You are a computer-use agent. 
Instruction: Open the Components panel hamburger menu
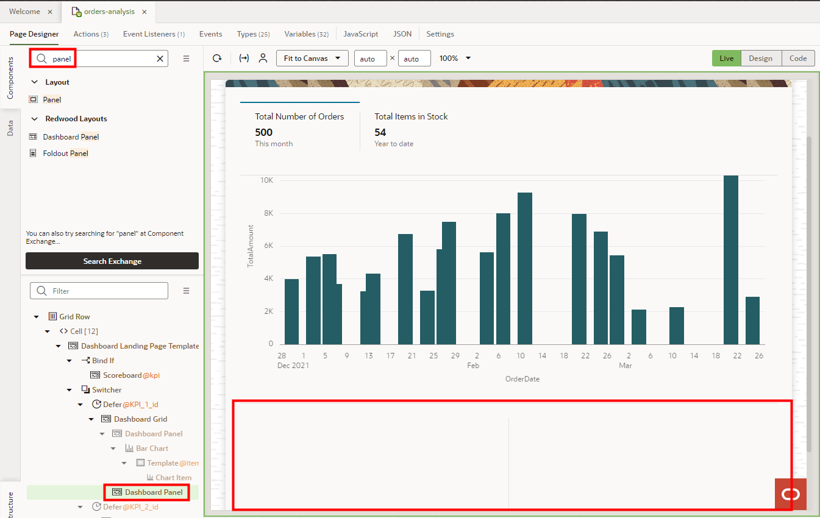186,59
